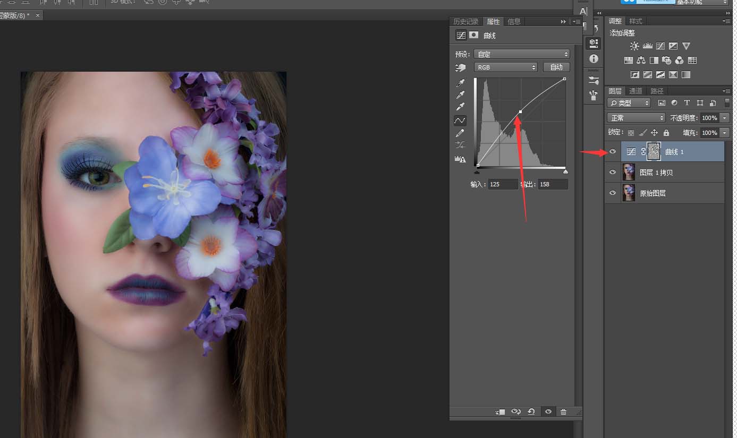The height and width of the screenshot is (438, 737).
Task: Hide the 图层 1 拷贝 layer
Action: click(x=613, y=173)
